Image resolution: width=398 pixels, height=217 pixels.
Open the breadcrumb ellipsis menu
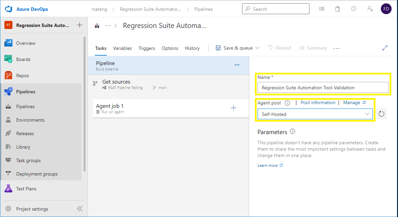point(108,26)
